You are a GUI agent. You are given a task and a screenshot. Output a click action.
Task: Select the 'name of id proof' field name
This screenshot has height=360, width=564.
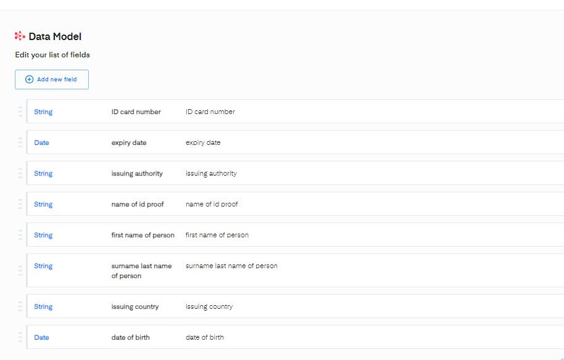[138, 204]
